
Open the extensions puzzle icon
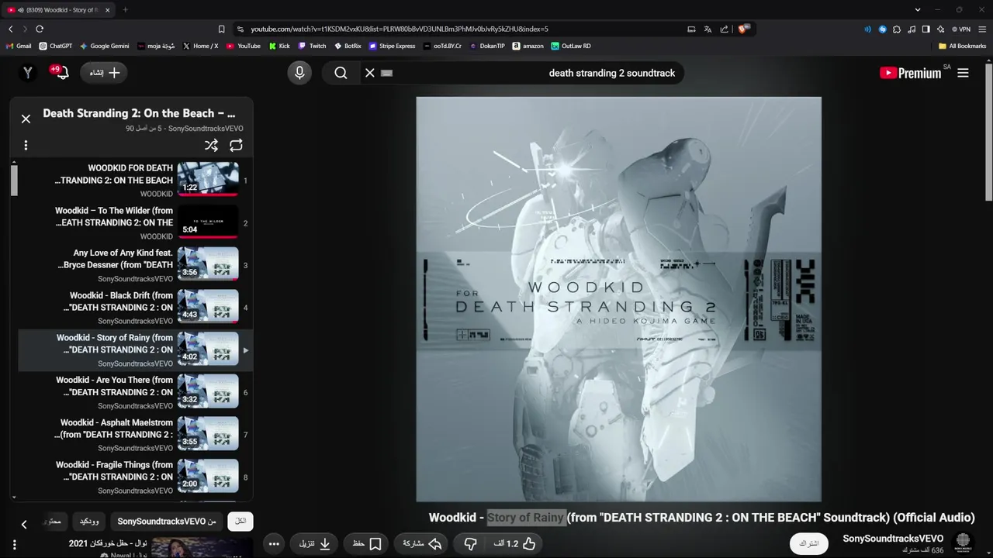point(897,29)
